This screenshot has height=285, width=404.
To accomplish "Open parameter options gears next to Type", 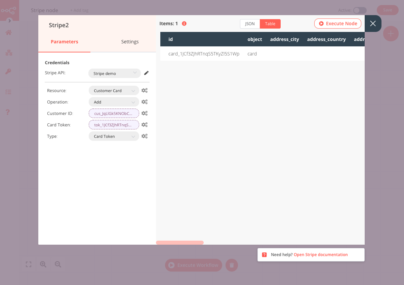I will [x=145, y=136].
